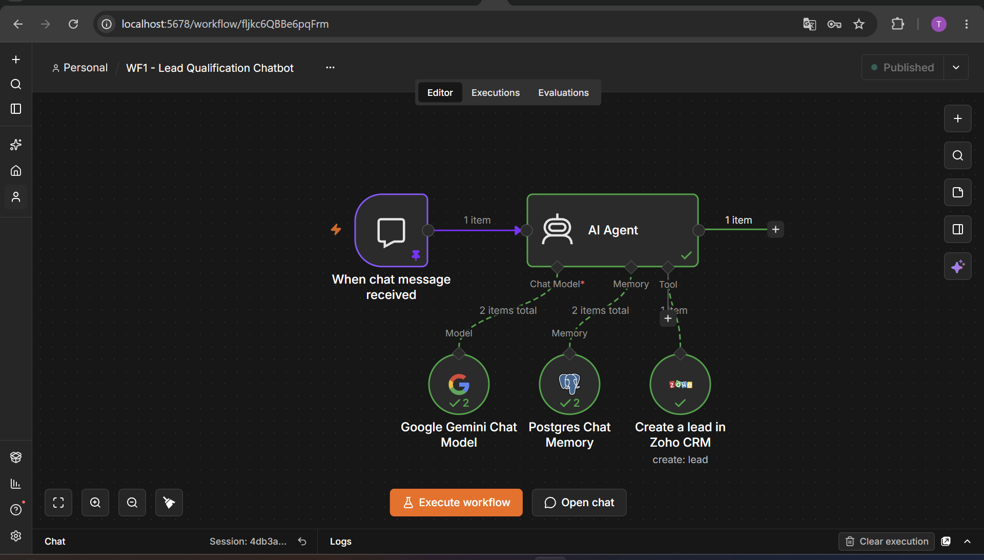This screenshot has width=984, height=560.
Task: Click the tidy up workflow icon
Action: 169,503
